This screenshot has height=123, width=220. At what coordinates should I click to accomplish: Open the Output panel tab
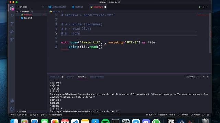70,77
